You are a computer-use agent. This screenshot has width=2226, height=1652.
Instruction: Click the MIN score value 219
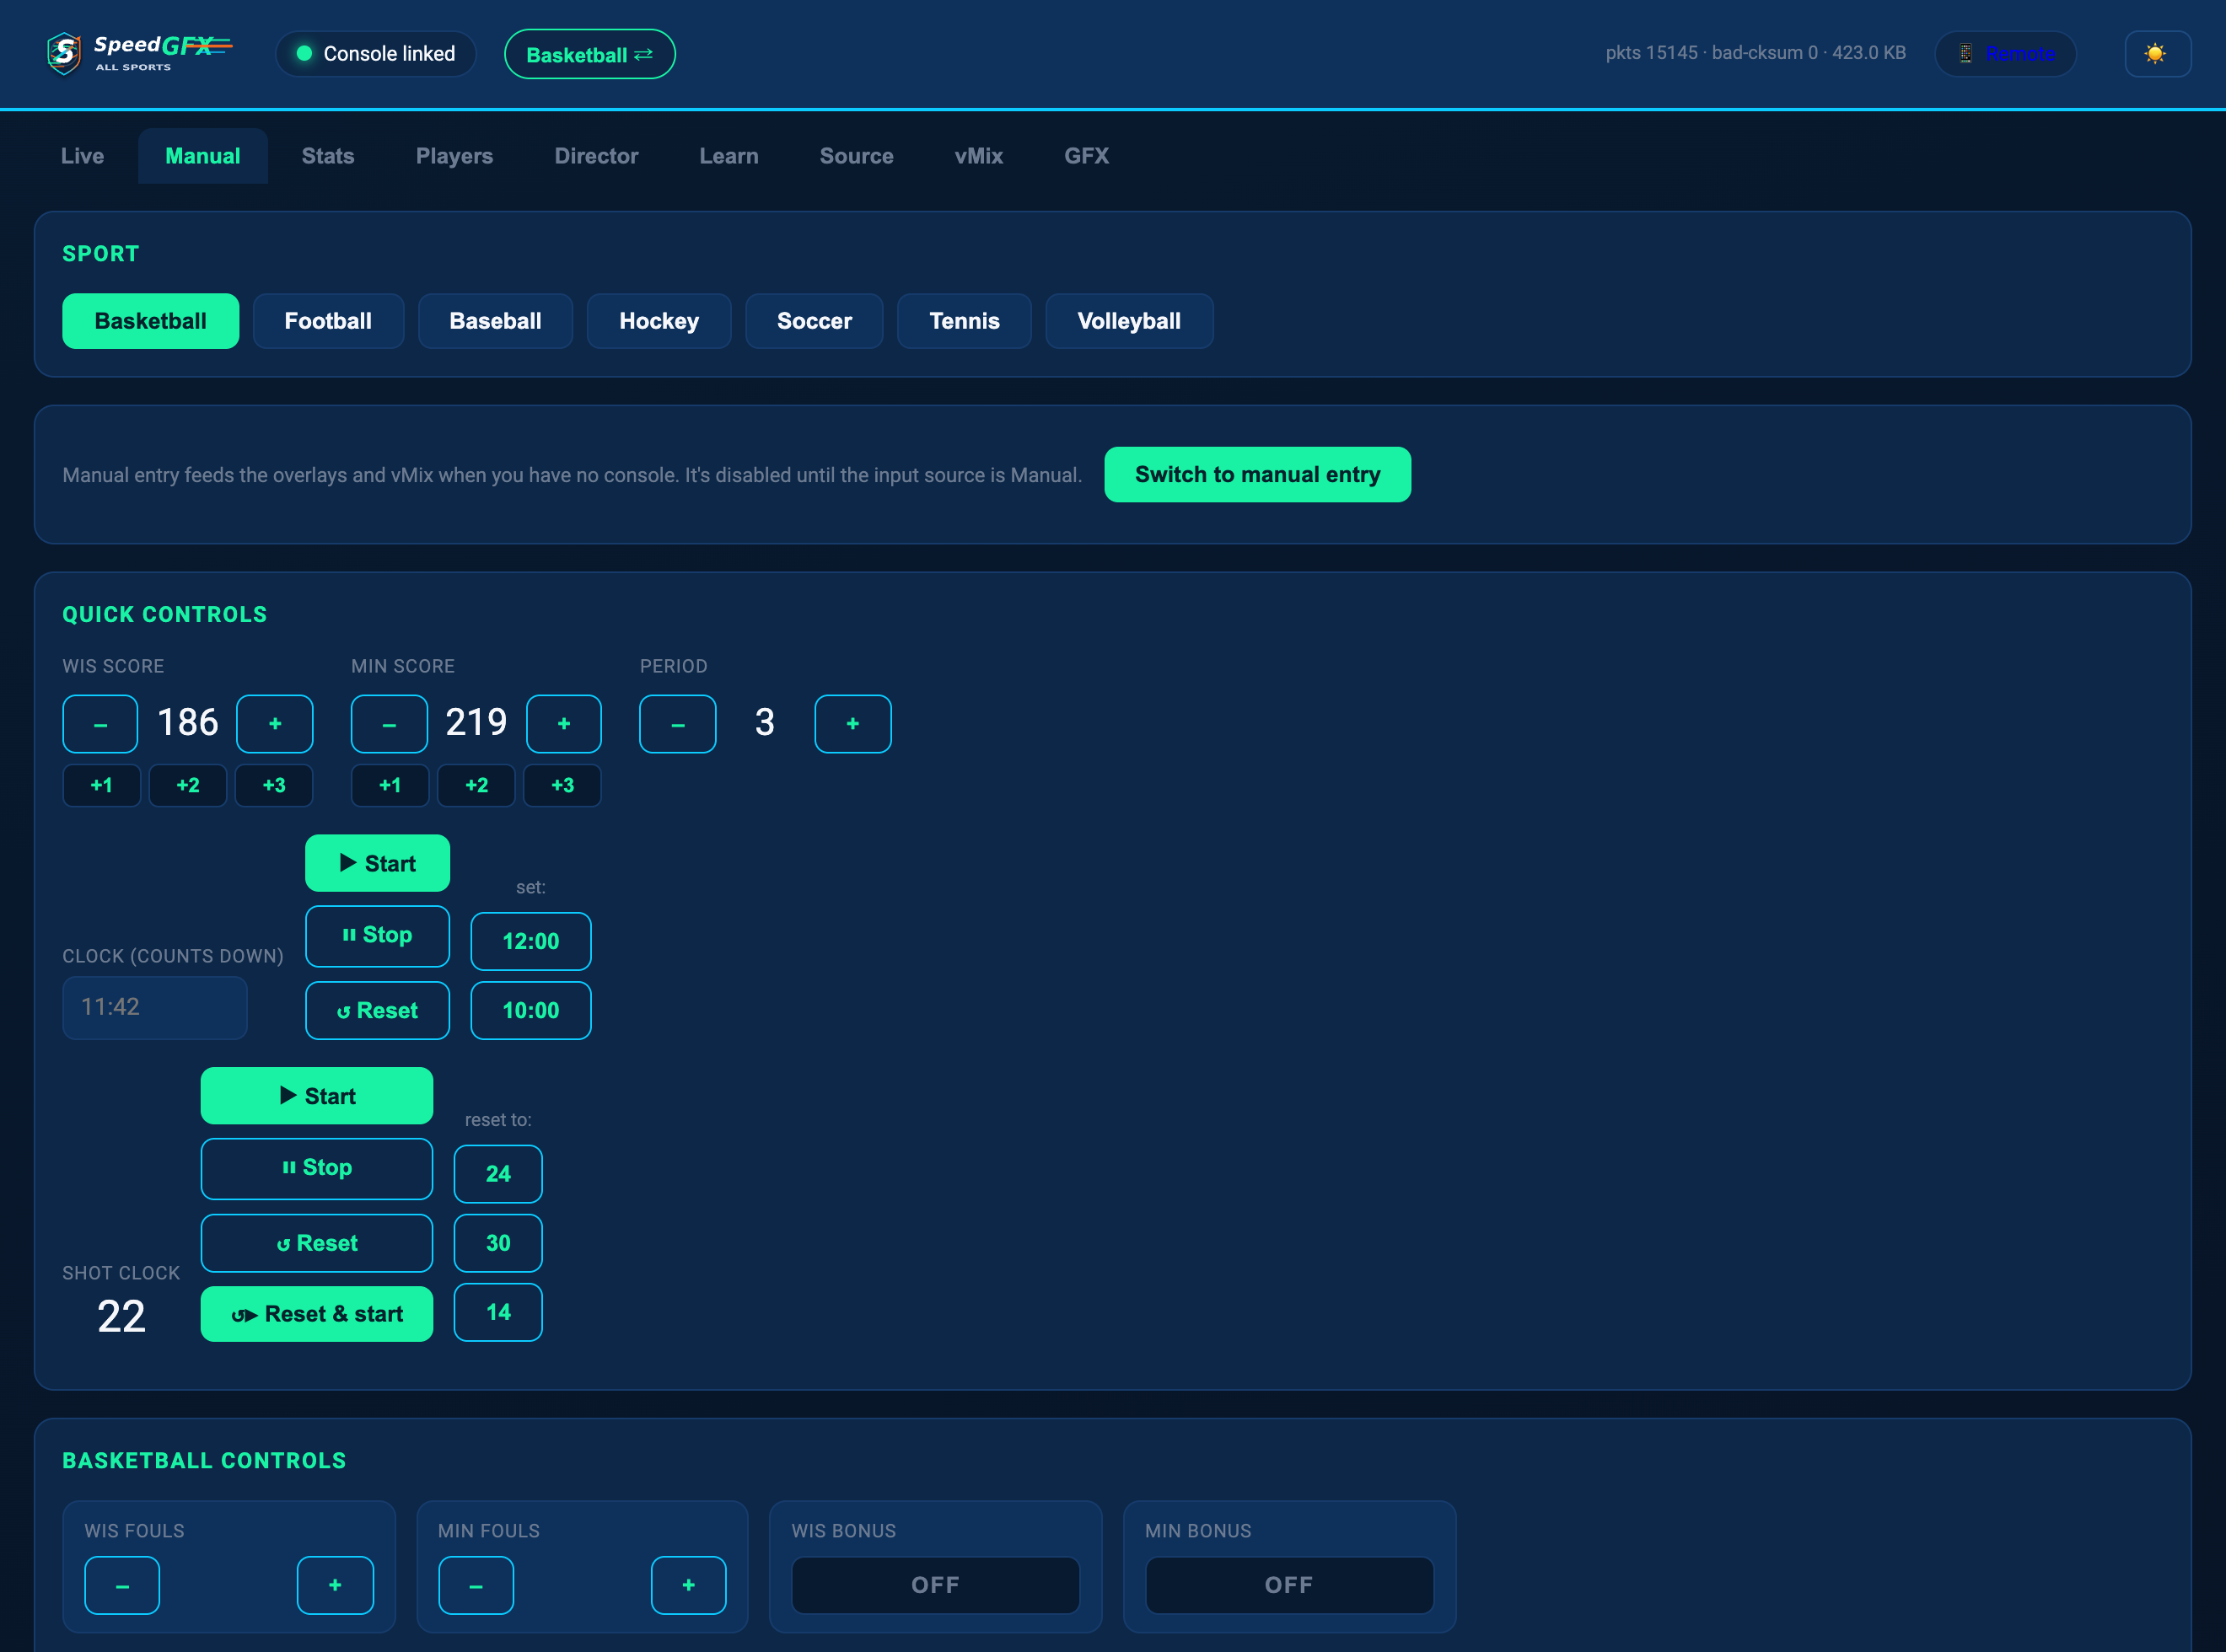[x=476, y=722]
